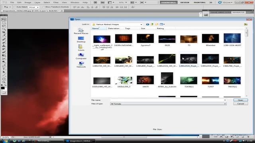Go to last folder visited in Open dialog
255x143 pixels.
[147, 24]
